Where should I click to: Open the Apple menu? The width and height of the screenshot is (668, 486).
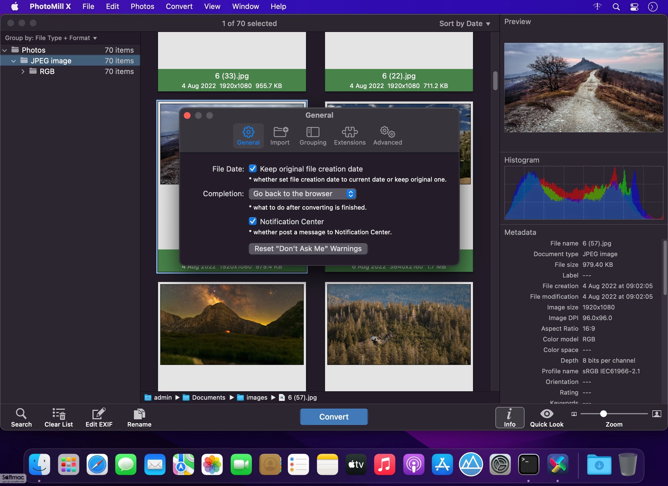pyautogui.click(x=15, y=6)
